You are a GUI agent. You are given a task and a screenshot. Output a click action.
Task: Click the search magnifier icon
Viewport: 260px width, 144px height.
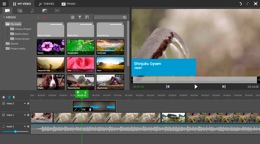tap(124, 17)
